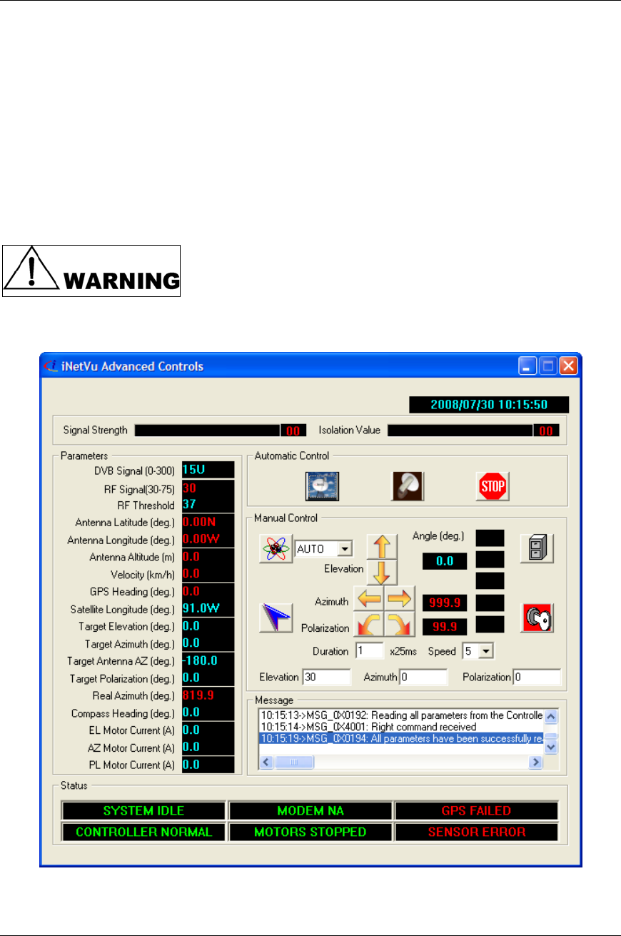Click the elevation down arrow
Screen dimensions: 621x936
tap(381, 573)
